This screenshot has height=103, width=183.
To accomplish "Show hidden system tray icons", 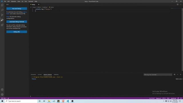I will [x=164, y=101].
